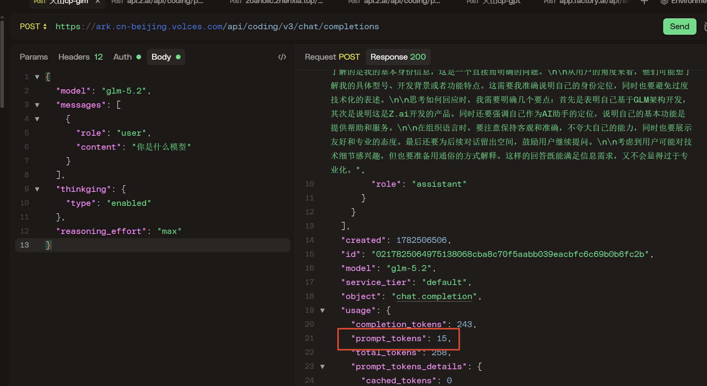Collapse the message object on line 4
707x386 pixels.
pyautogui.click(x=37, y=119)
